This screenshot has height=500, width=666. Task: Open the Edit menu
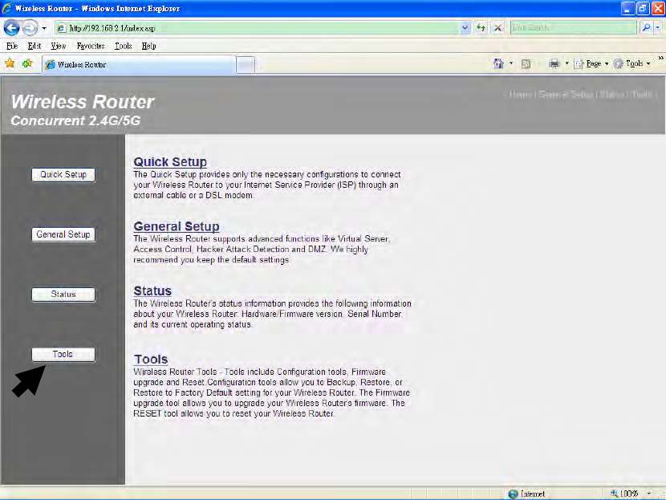pyautogui.click(x=35, y=46)
